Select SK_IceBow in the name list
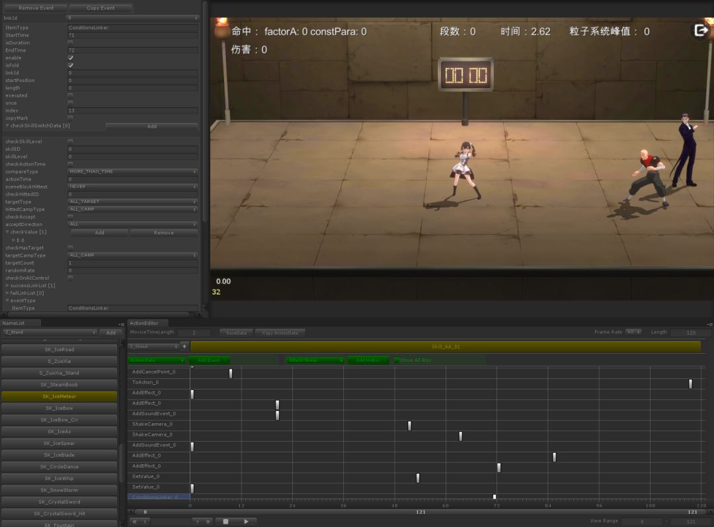 pyautogui.click(x=59, y=408)
